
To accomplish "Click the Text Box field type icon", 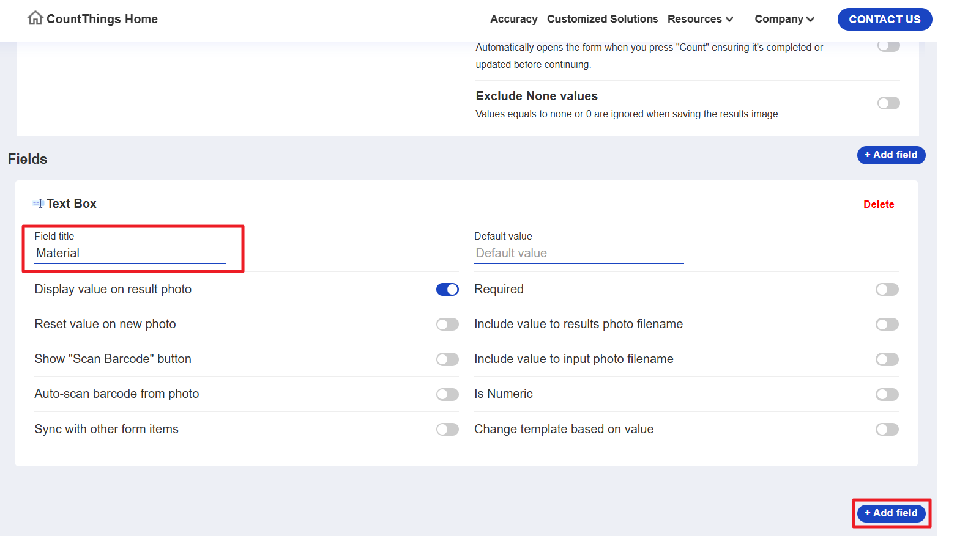I will click(38, 204).
